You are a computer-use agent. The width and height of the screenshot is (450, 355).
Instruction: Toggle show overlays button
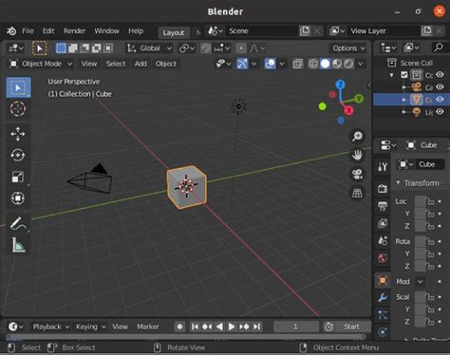(x=270, y=64)
